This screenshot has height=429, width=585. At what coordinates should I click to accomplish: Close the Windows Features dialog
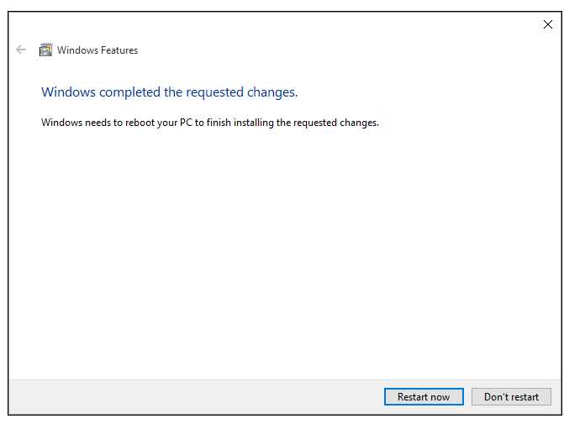(x=548, y=24)
